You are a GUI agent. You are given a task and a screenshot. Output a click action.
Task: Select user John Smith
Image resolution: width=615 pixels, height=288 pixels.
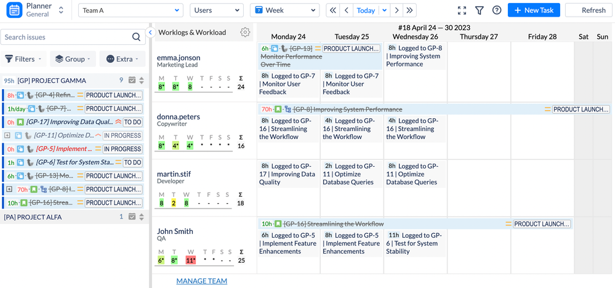click(175, 231)
